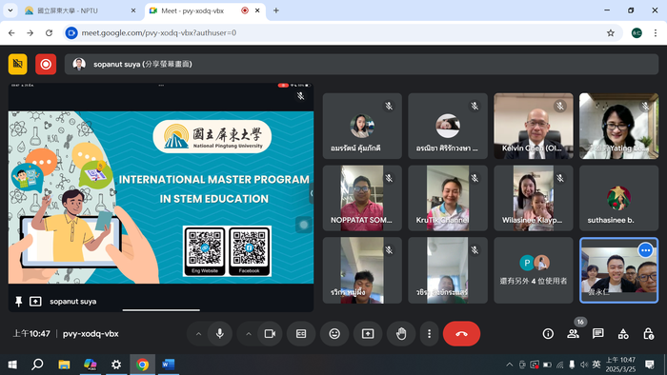Expand the tab search dropdown arrow
The image size is (667, 375).
10,10
